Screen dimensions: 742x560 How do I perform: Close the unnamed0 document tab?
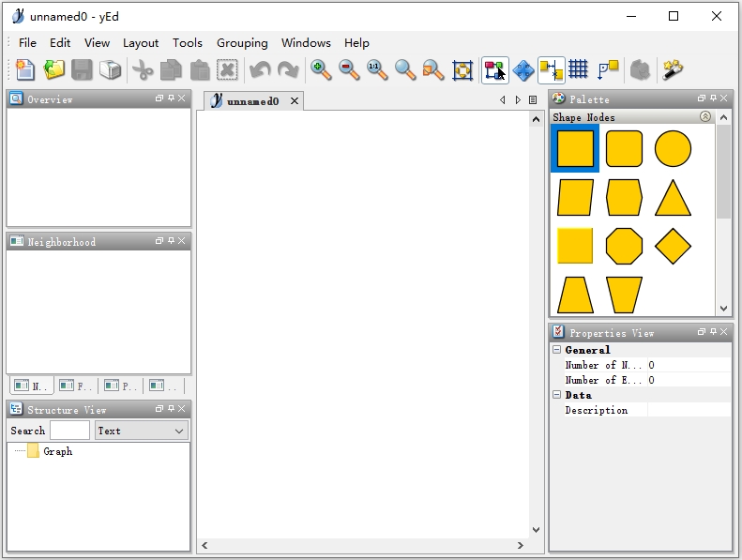point(294,101)
